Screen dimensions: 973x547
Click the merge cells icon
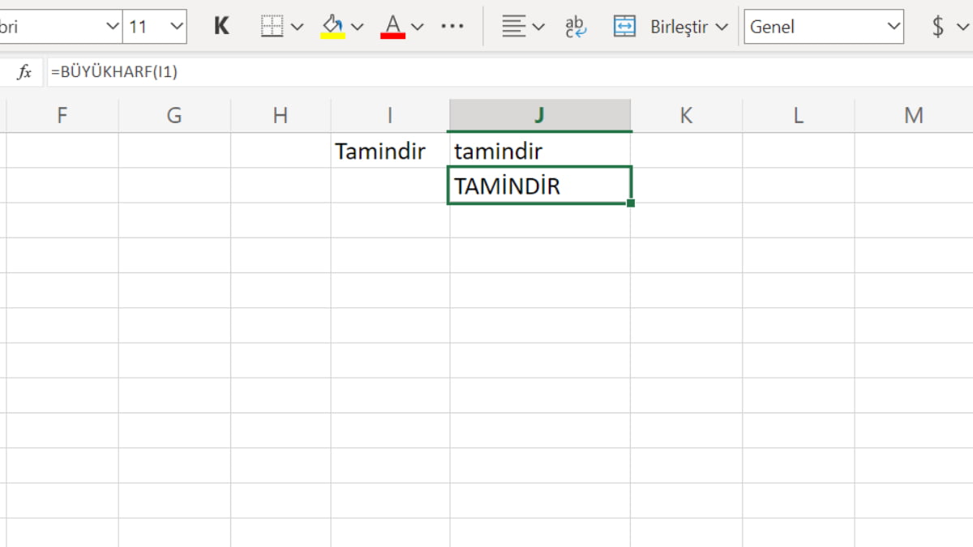624,27
